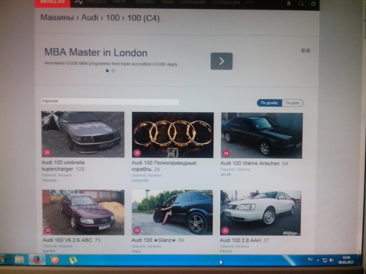Image resolution: width=366 pixels, height=274 pixels.
Task: Open Люди in the header menu
Action: pos(167,2)
